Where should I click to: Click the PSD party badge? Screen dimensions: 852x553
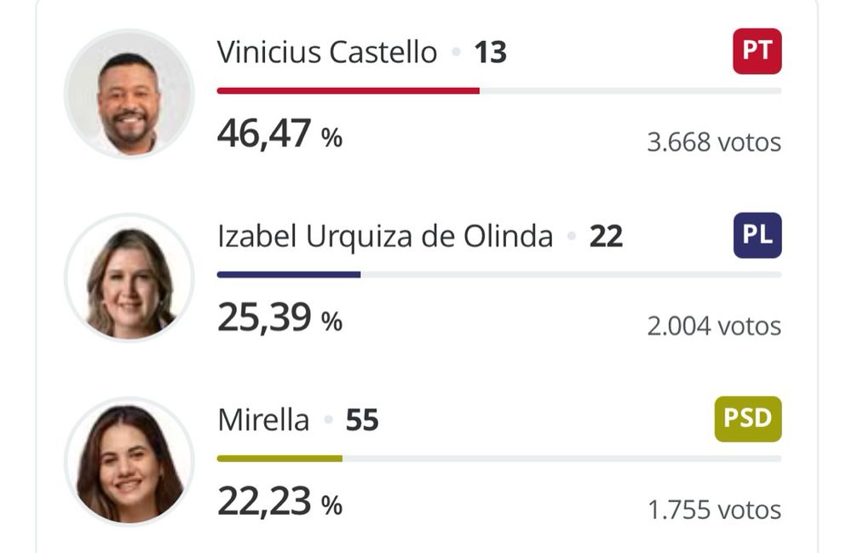point(747,419)
